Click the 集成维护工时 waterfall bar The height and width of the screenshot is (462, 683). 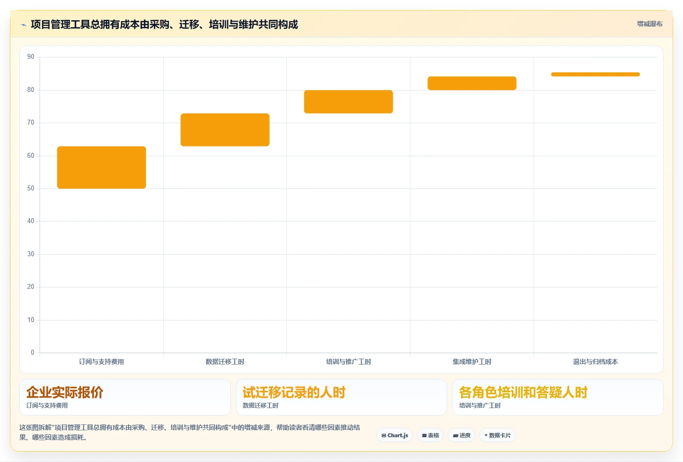point(472,83)
